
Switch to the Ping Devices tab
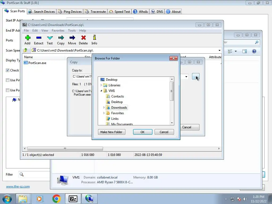point(70,12)
